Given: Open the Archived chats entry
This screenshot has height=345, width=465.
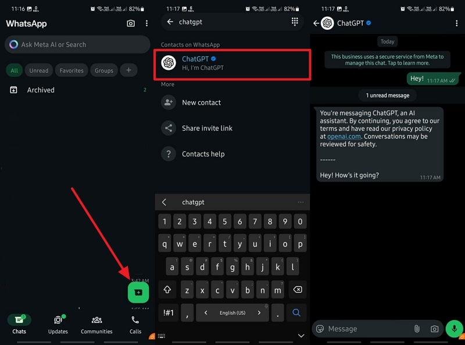Looking at the screenshot, I should (x=41, y=90).
